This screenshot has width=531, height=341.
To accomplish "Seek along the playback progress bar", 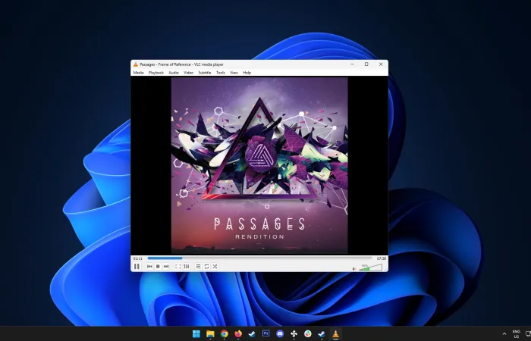I will pyautogui.click(x=259, y=258).
